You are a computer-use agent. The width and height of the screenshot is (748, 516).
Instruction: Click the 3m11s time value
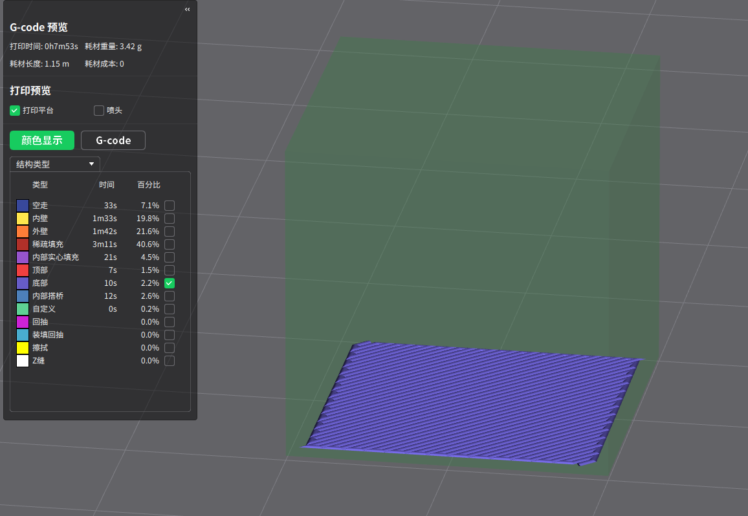point(104,244)
